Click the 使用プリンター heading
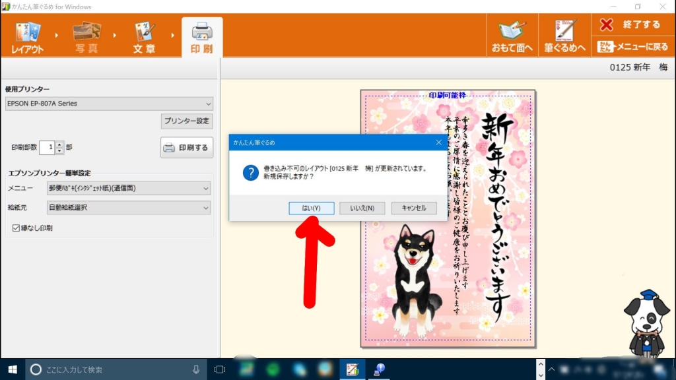Viewport: 676px width, 380px height. point(27,89)
